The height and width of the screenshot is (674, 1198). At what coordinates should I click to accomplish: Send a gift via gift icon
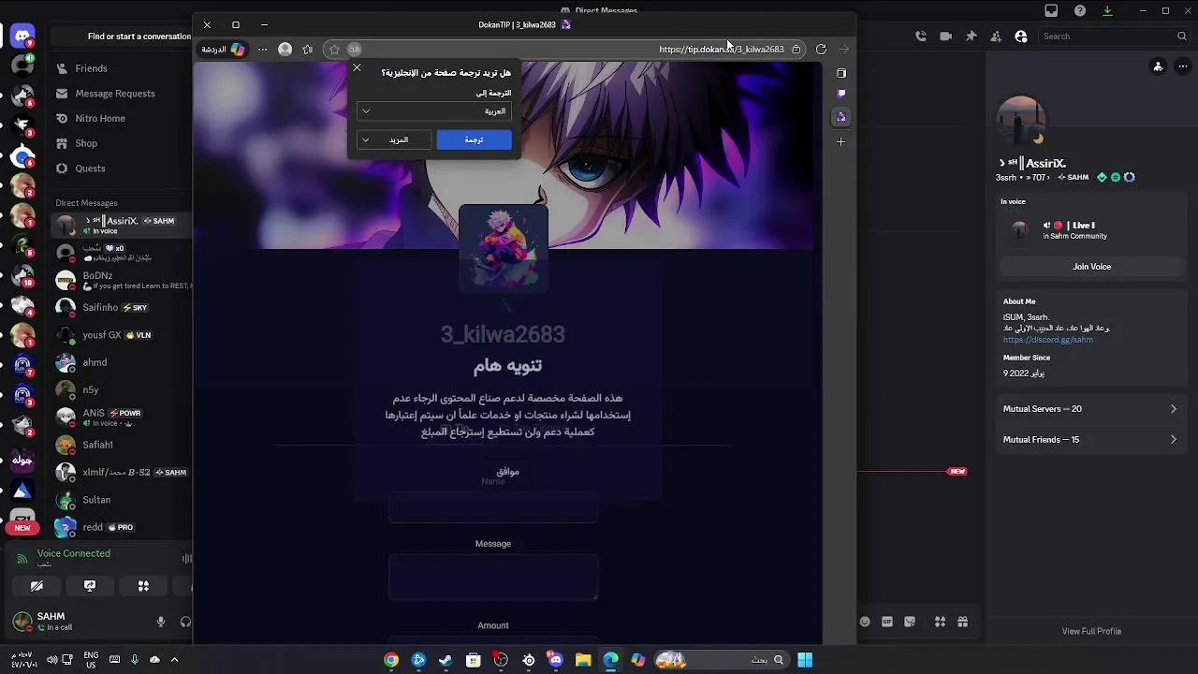point(962,622)
